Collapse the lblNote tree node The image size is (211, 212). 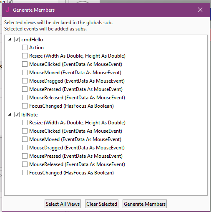pos(10,115)
